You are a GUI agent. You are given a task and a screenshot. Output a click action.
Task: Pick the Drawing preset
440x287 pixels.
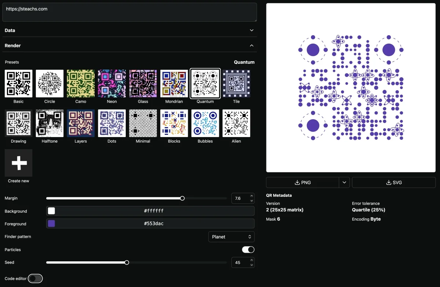tap(18, 123)
